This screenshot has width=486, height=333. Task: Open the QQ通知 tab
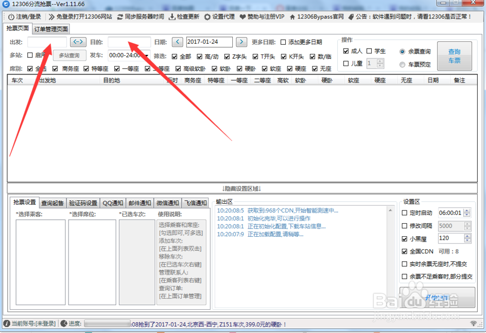[113, 203]
